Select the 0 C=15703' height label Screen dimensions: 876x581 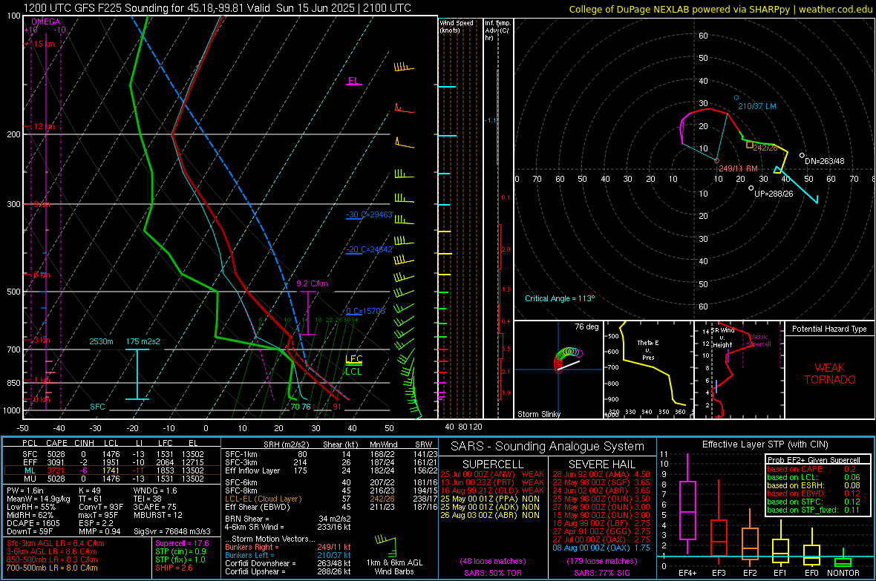click(366, 311)
